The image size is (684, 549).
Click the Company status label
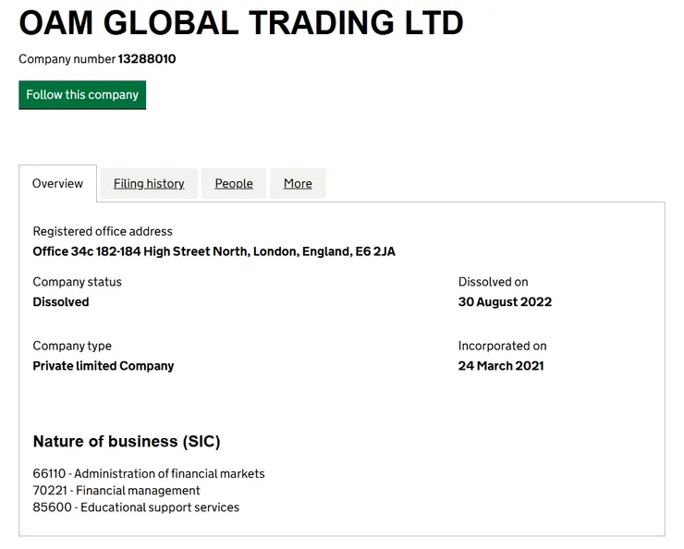click(x=77, y=282)
